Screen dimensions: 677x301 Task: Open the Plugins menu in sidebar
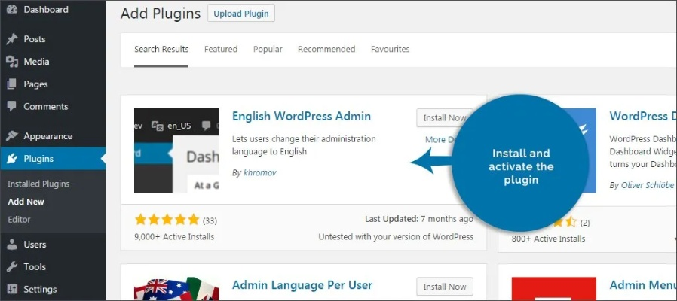(38, 159)
